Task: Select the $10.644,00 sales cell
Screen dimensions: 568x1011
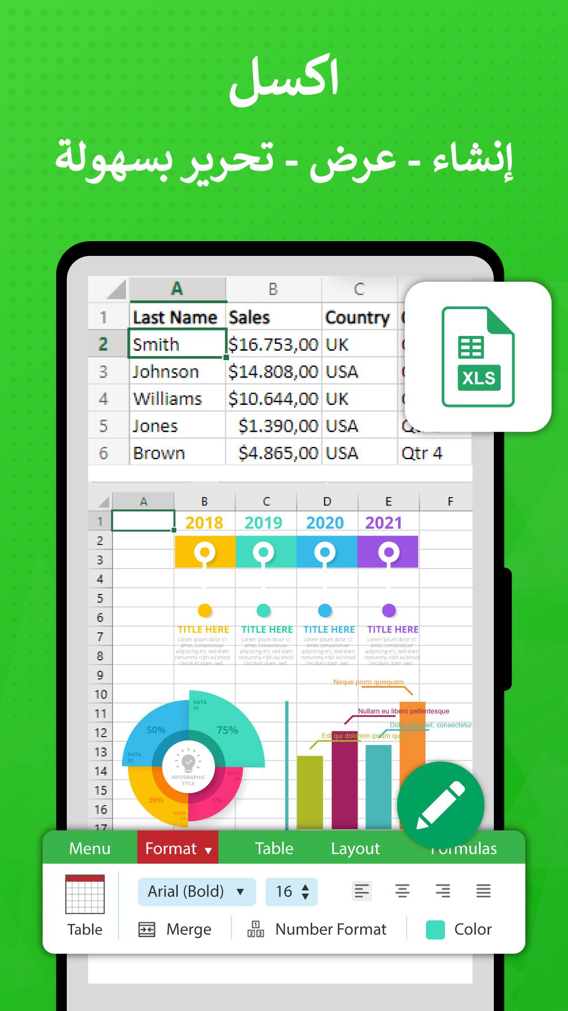Action: [x=273, y=399]
